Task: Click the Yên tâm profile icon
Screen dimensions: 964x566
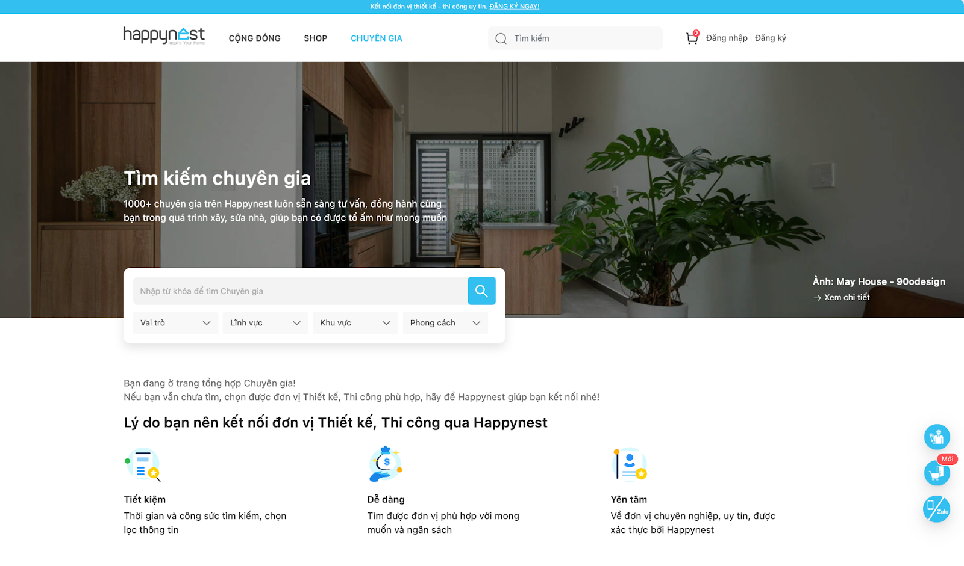Action: click(x=630, y=464)
